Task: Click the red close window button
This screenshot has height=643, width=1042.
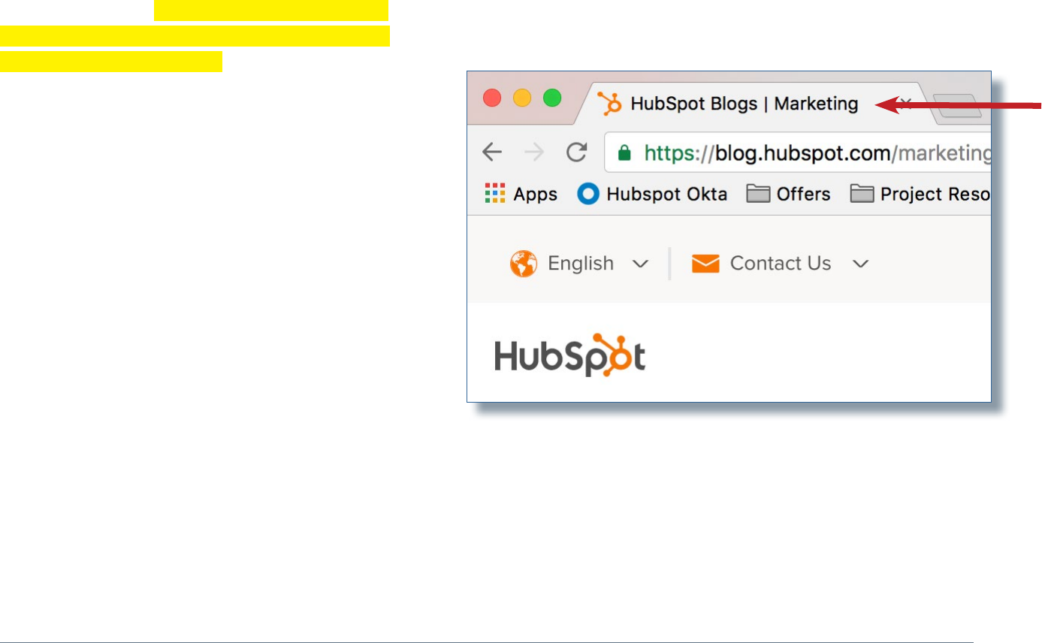Action: 492,98
